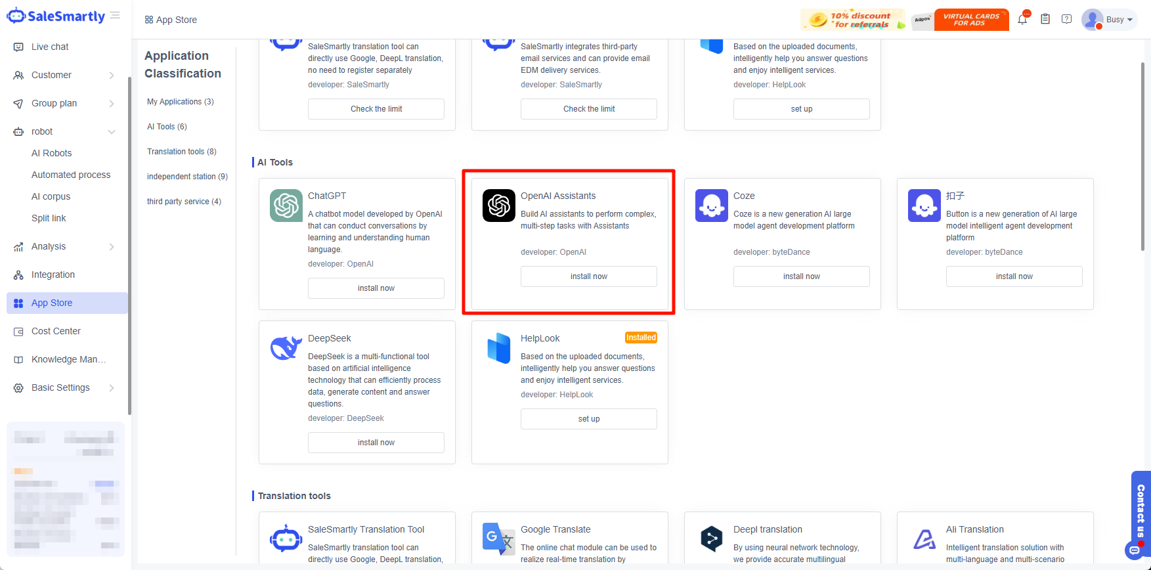Expand the Analysis chevron
This screenshot has height=570, width=1151.
[112, 246]
